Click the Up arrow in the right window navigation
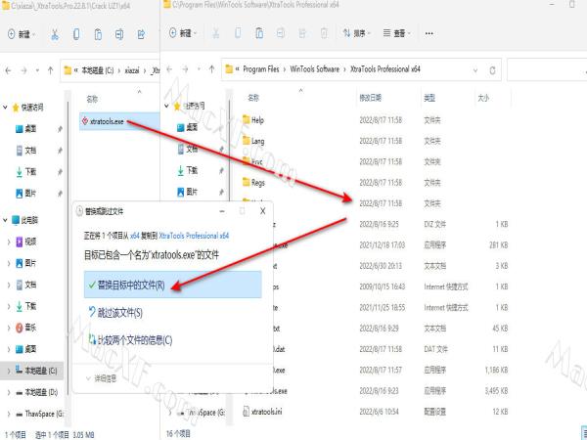This screenshot has height=440, width=587. pos(211,68)
